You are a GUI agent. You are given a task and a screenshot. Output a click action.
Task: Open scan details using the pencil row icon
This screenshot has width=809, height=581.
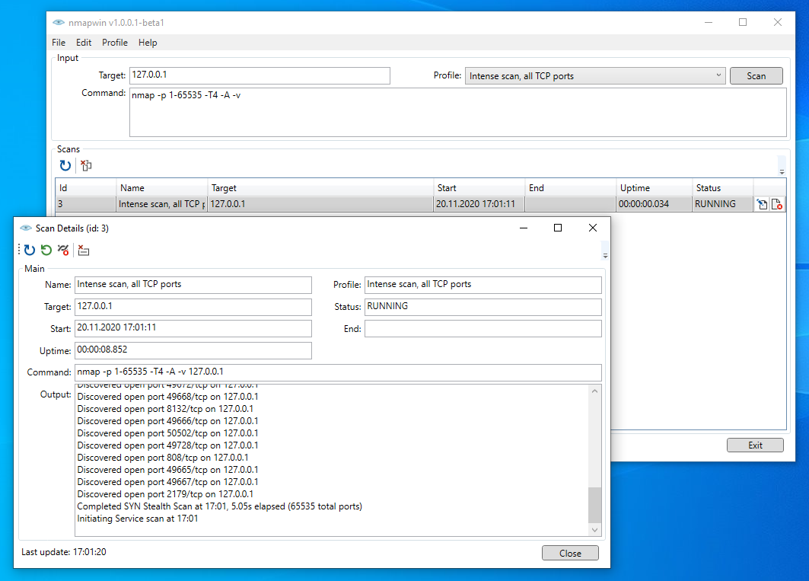pos(762,204)
